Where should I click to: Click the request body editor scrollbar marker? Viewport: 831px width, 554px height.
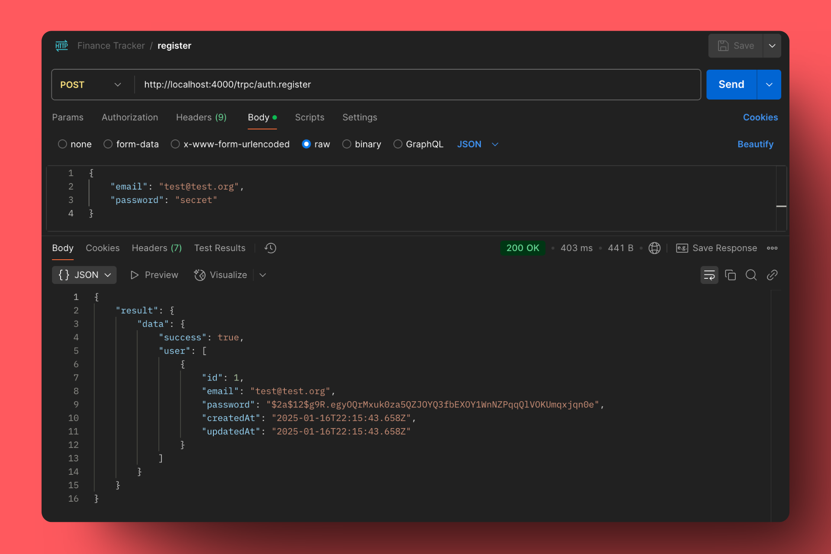[x=781, y=206]
